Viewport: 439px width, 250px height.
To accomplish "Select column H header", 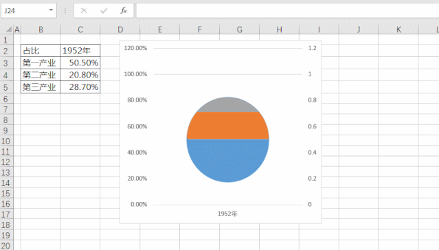I will pyautogui.click(x=279, y=30).
